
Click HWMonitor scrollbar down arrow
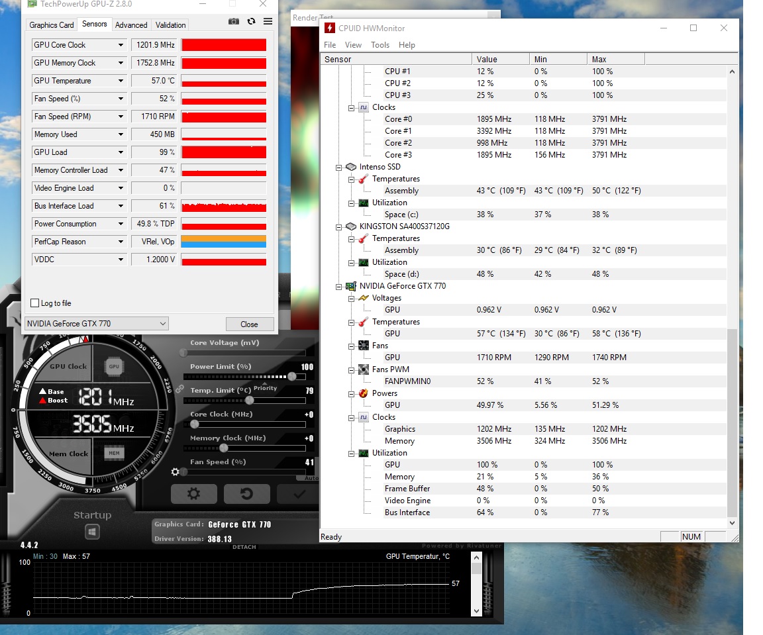tap(732, 523)
